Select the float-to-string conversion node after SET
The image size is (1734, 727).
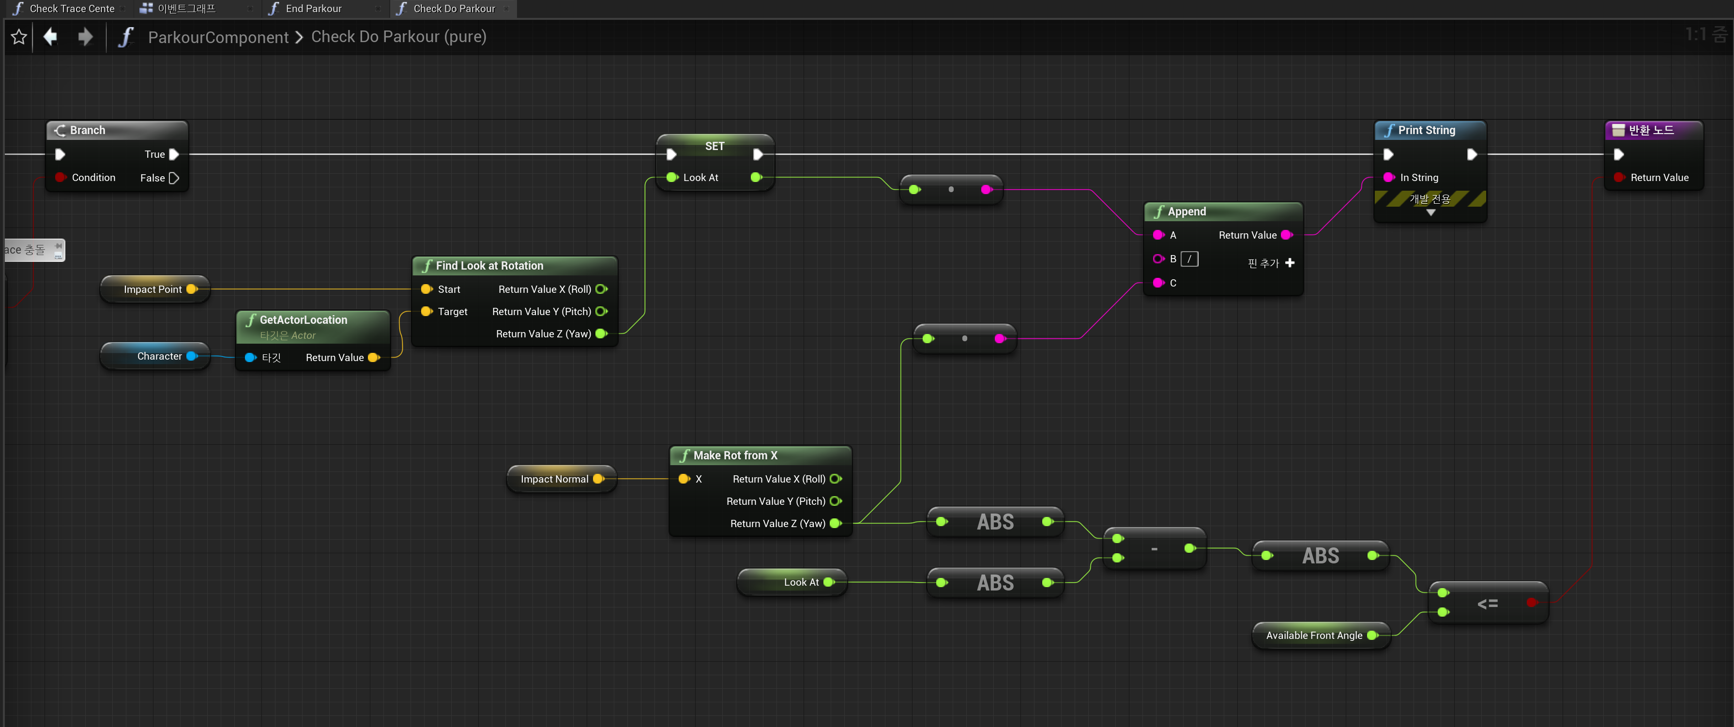click(950, 189)
